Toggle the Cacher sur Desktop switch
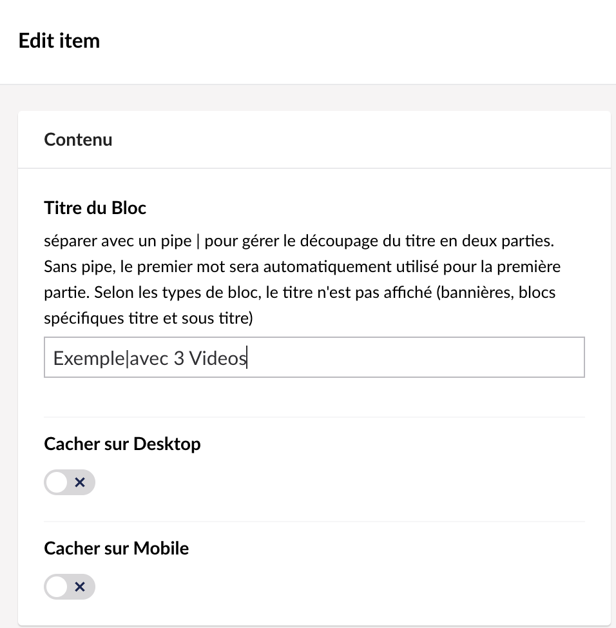Viewport: 616px width, 628px height. coord(70,482)
